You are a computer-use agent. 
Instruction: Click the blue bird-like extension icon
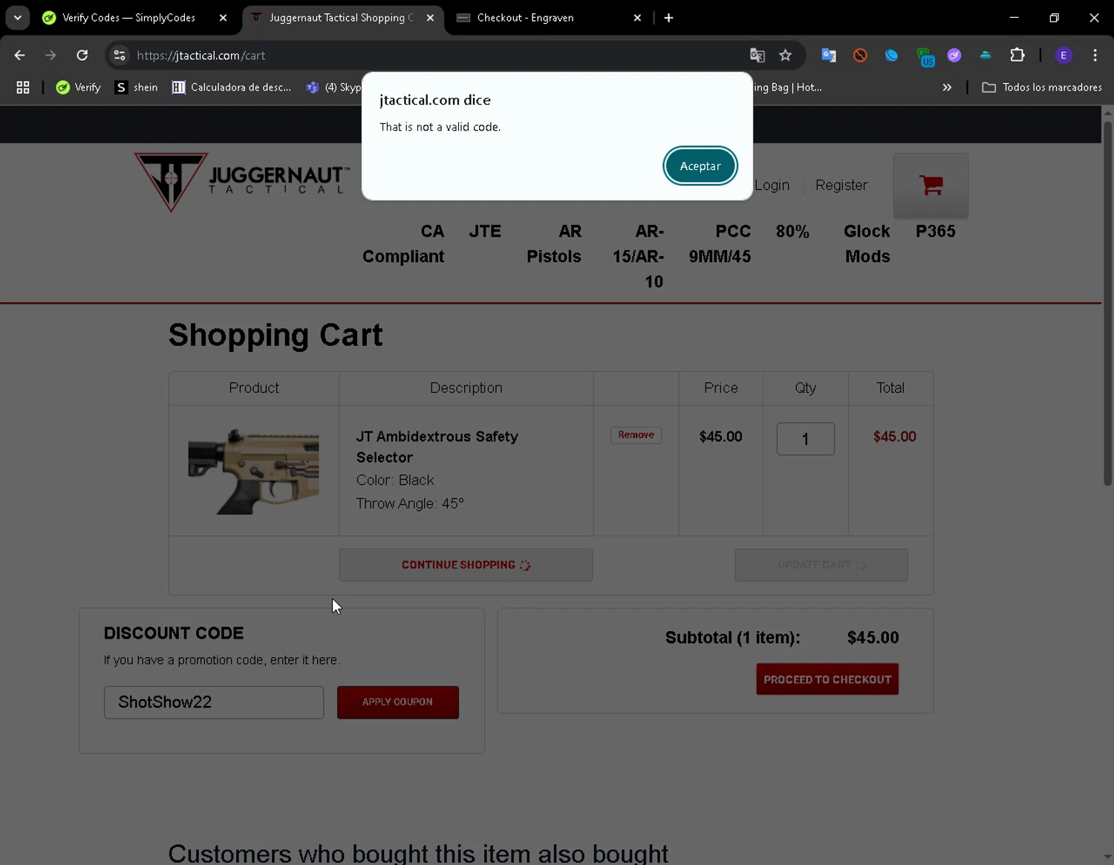(x=891, y=55)
